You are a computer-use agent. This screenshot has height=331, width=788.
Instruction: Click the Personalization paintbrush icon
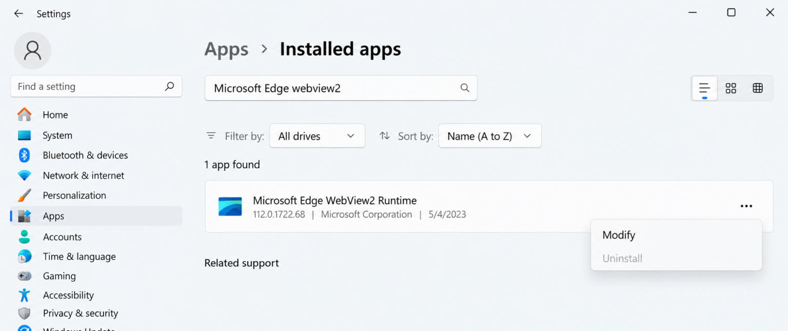[24, 196]
